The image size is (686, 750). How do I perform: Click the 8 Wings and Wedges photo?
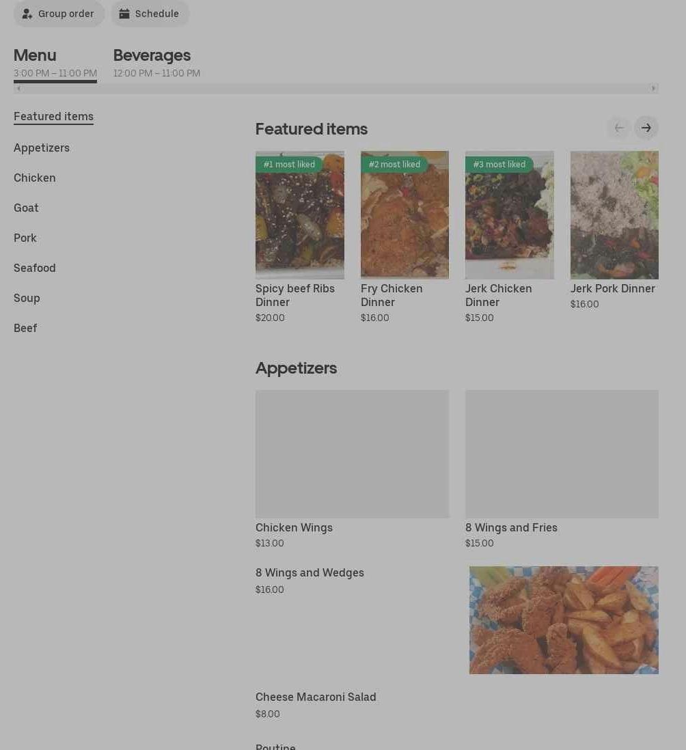(x=564, y=620)
